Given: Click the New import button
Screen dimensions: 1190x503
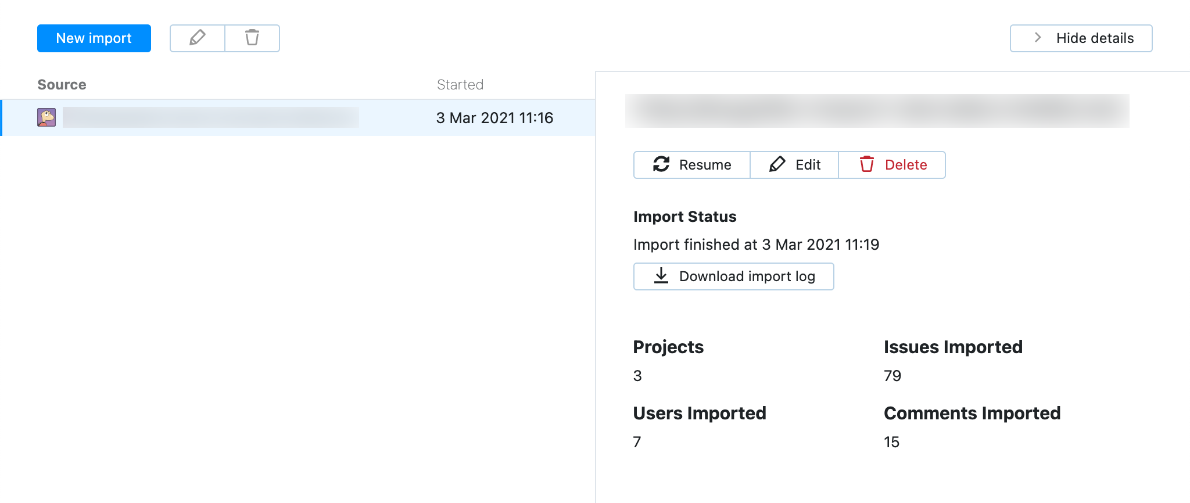Looking at the screenshot, I should click(x=94, y=38).
